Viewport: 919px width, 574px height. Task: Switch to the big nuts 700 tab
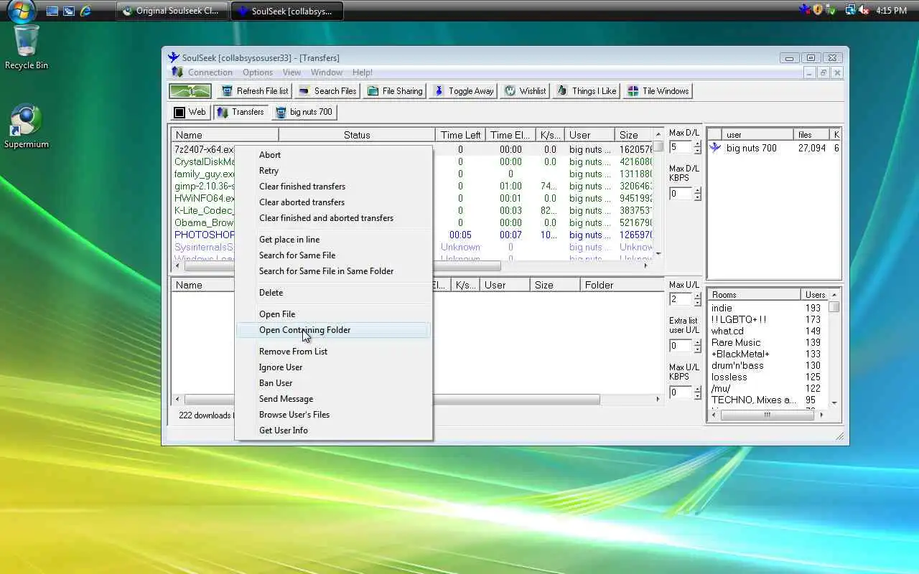[304, 112]
